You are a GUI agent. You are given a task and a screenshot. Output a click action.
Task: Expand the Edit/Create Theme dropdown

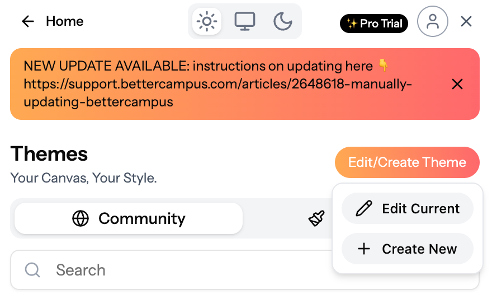pos(407,162)
